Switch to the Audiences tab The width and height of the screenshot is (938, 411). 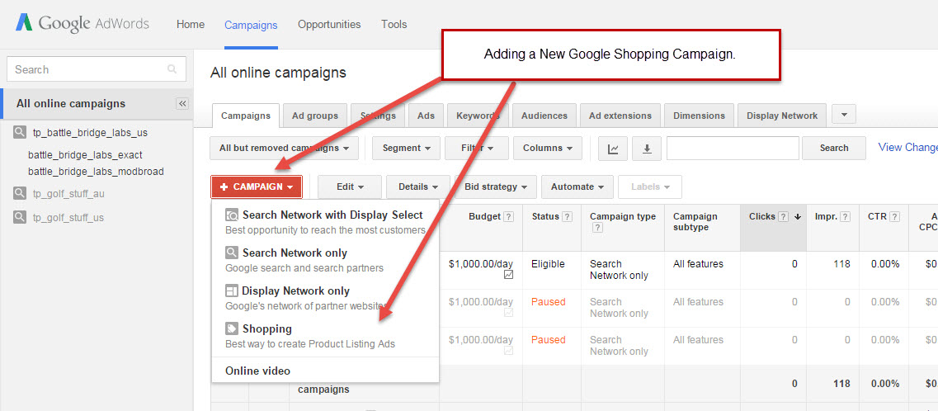point(544,116)
